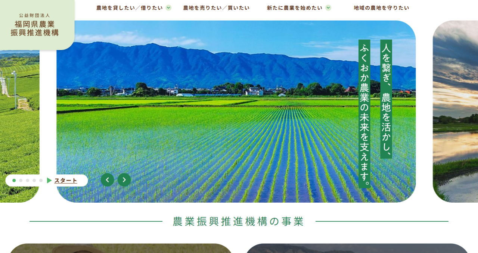
Task: Select the third slide indicator dot
Action: (28, 181)
